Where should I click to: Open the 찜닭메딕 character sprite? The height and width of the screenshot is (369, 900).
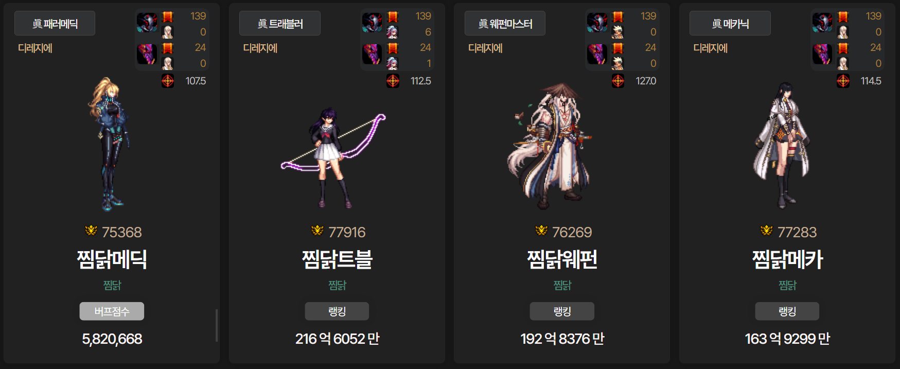tap(110, 144)
